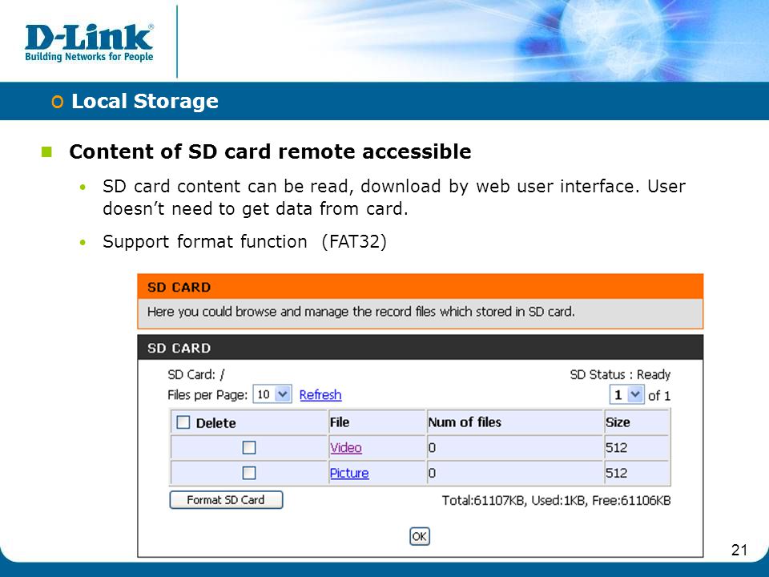Click the 'SD card content can be read' bullet
This screenshot has width=769, height=577.
[394, 197]
